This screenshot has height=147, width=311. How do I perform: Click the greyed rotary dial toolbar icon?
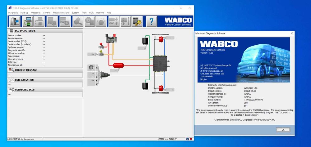pyautogui.click(x=101, y=21)
